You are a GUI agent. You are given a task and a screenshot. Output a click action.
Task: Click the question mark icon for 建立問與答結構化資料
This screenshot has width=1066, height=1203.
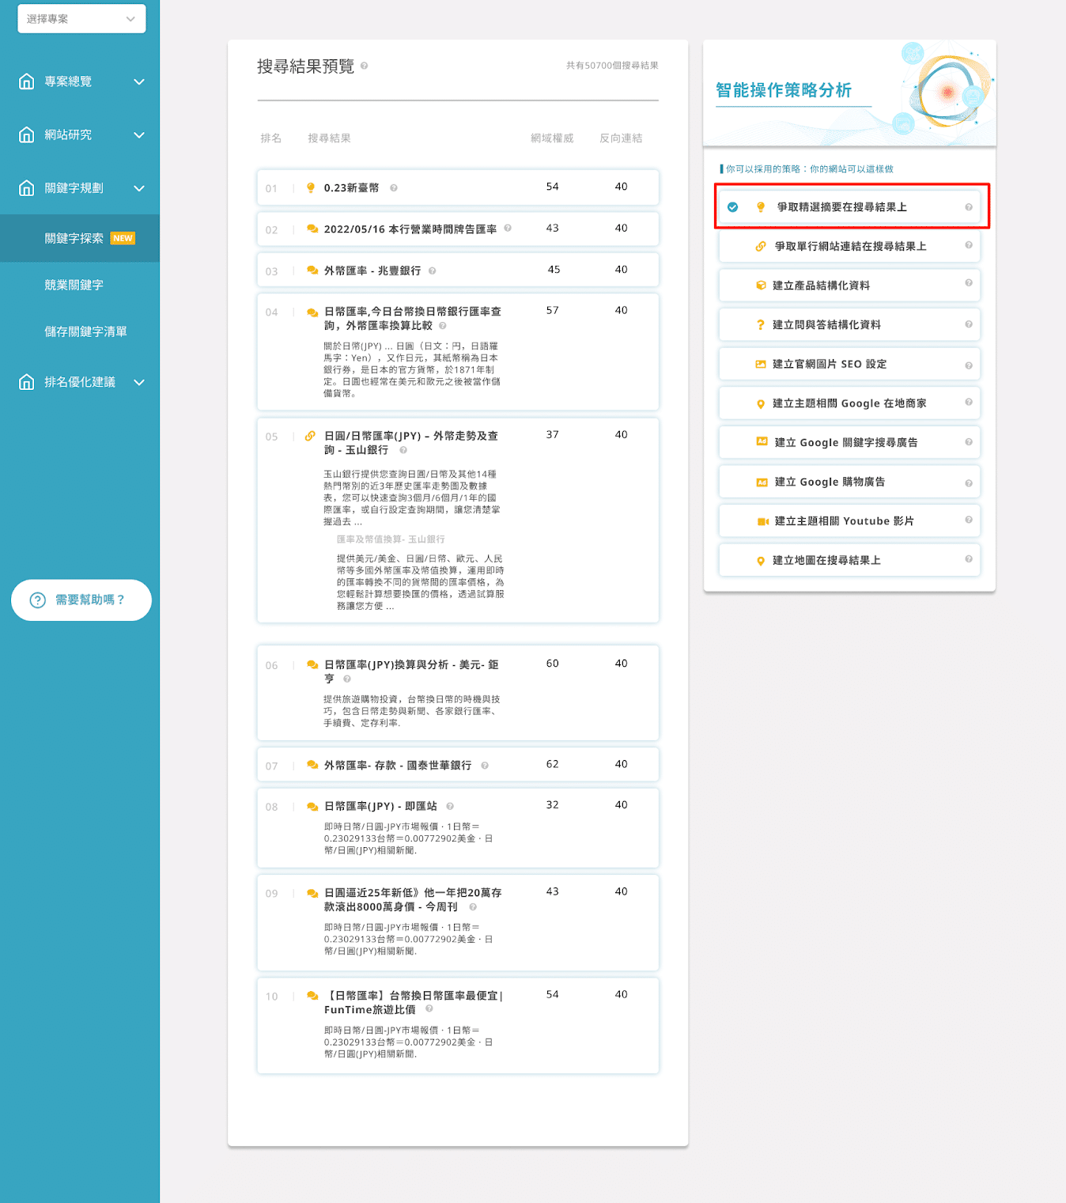click(761, 325)
